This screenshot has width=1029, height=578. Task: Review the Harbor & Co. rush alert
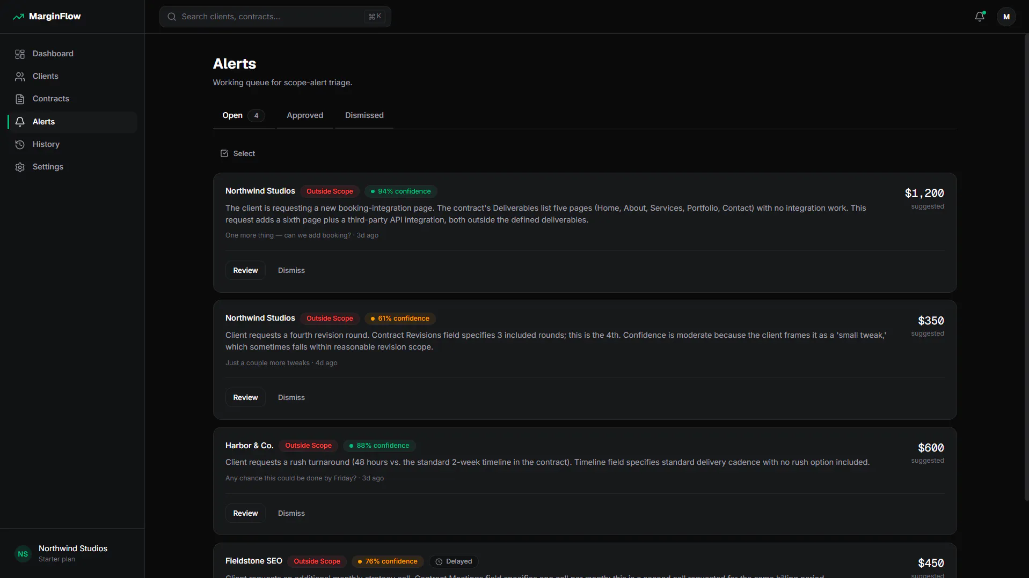[x=245, y=513]
